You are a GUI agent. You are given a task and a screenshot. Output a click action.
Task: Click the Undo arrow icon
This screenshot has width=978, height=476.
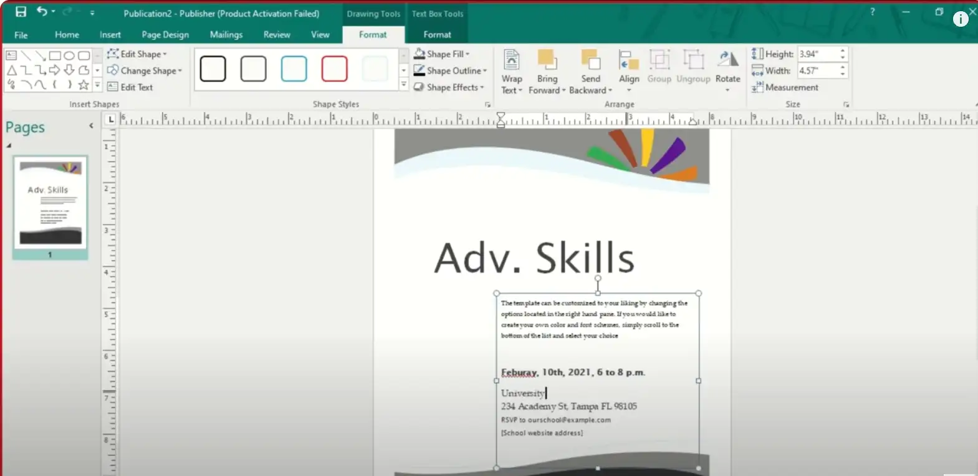(42, 12)
